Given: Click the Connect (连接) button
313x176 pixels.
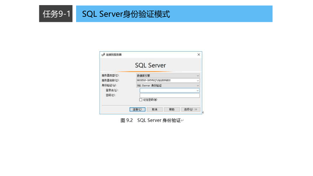Looking at the screenshot, I should (137, 109).
